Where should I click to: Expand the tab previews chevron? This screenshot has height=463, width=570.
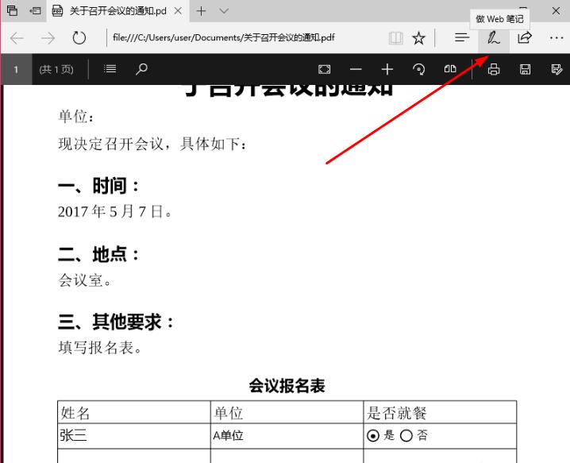(224, 11)
